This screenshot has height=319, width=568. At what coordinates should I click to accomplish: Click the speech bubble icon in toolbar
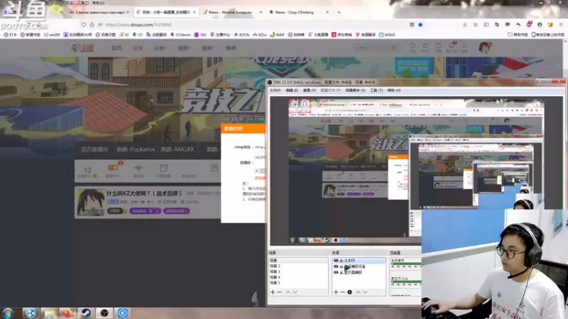(508, 25)
